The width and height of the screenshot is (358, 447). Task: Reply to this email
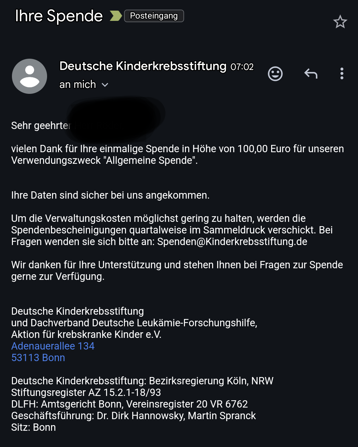(x=311, y=74)
